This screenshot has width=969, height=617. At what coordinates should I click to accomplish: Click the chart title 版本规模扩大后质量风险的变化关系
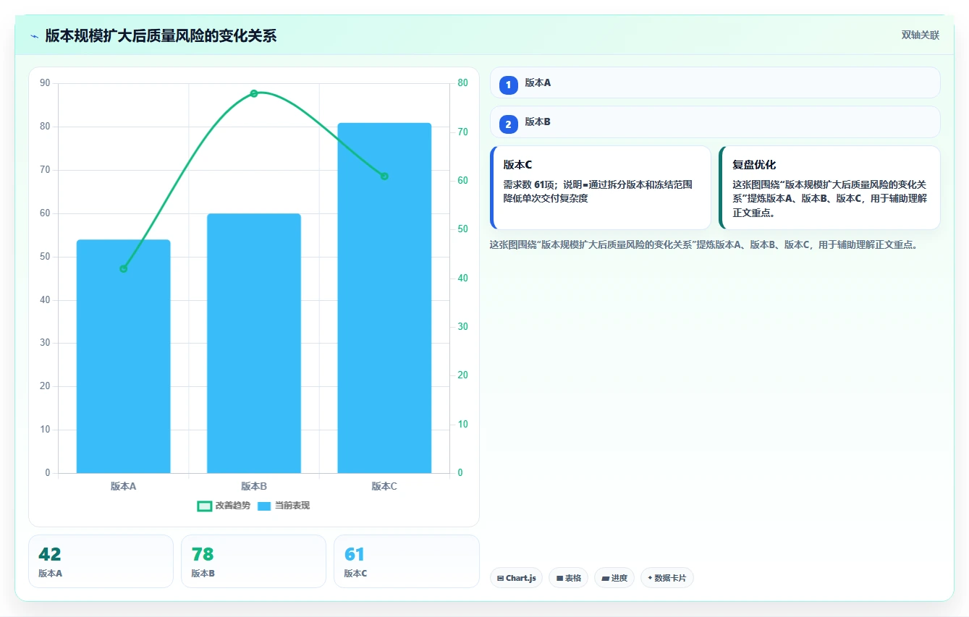point(161,35)
